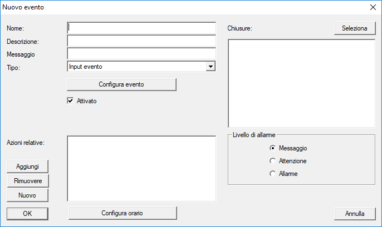Choose the Allarme radio option
This screenshot has width=382, height=227.
[272, 174]
